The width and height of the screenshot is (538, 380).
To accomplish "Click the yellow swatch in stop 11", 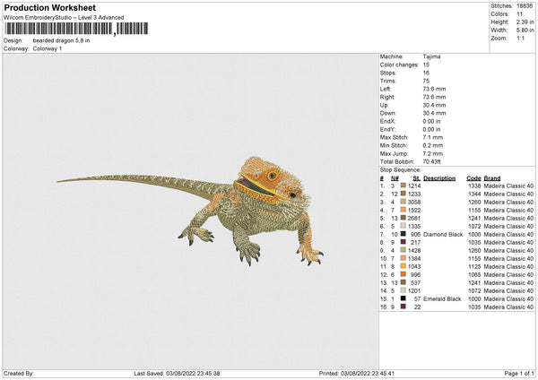I will point(404,266).
